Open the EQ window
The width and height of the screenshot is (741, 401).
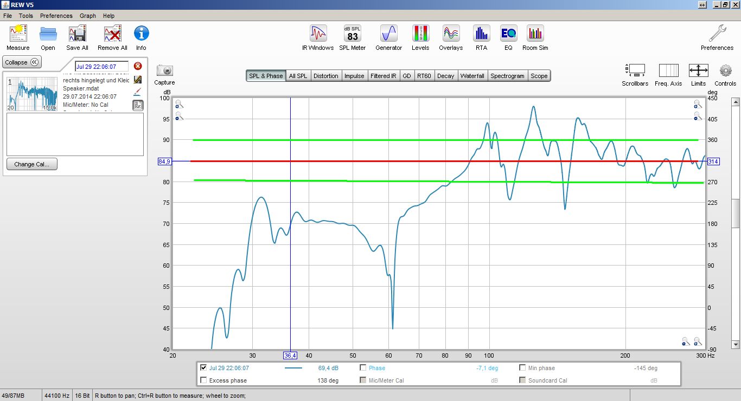(508, 38)
